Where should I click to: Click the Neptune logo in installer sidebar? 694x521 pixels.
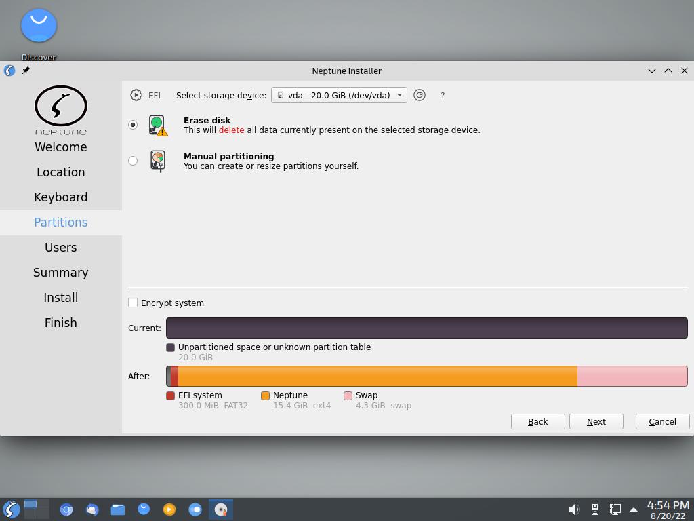click(60, 110)
